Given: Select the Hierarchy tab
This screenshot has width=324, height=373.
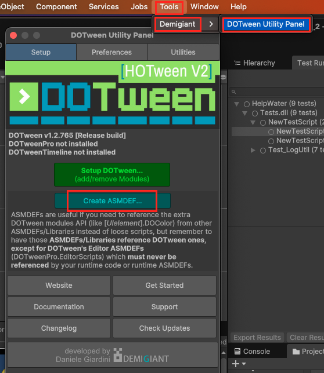Looking at the screenshot, I should [255, 63].
